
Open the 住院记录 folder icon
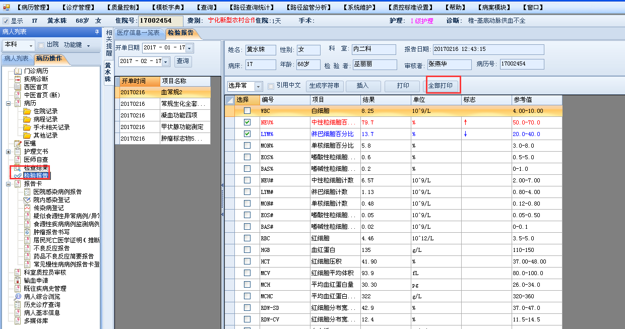(27, 111)
